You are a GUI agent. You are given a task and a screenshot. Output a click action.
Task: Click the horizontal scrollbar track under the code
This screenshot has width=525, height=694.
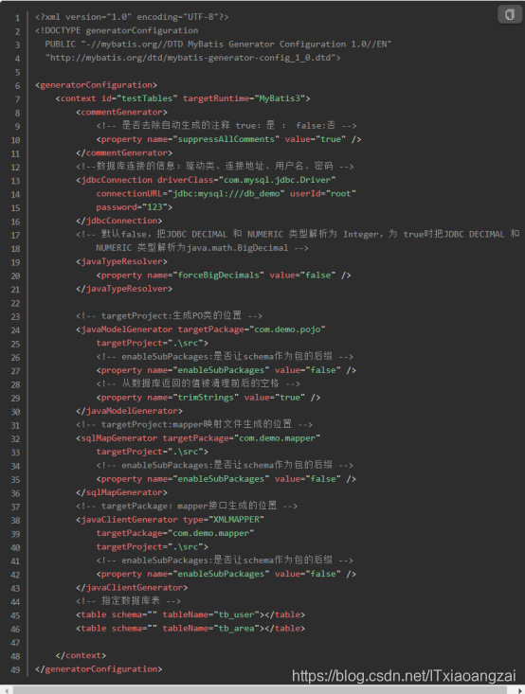pyautogui.click(x=262, y=690)
